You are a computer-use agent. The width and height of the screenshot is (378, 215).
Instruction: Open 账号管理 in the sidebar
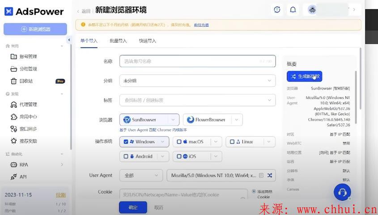coord(24,57)
